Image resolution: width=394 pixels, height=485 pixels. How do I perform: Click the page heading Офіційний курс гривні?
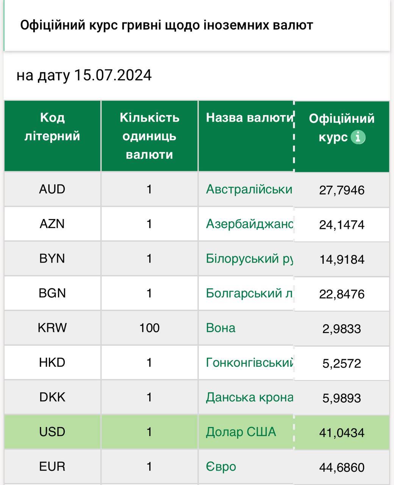pyautogui.click(x=166, y=25)
